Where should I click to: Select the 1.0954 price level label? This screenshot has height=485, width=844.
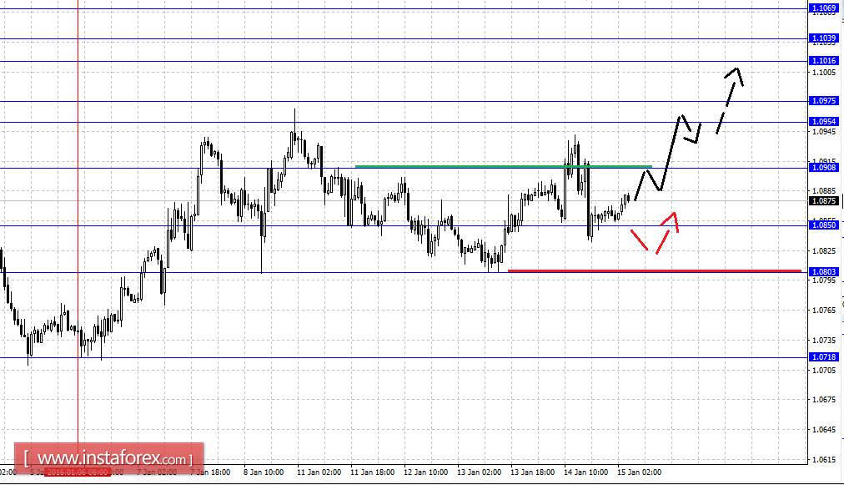coord(824,122)
